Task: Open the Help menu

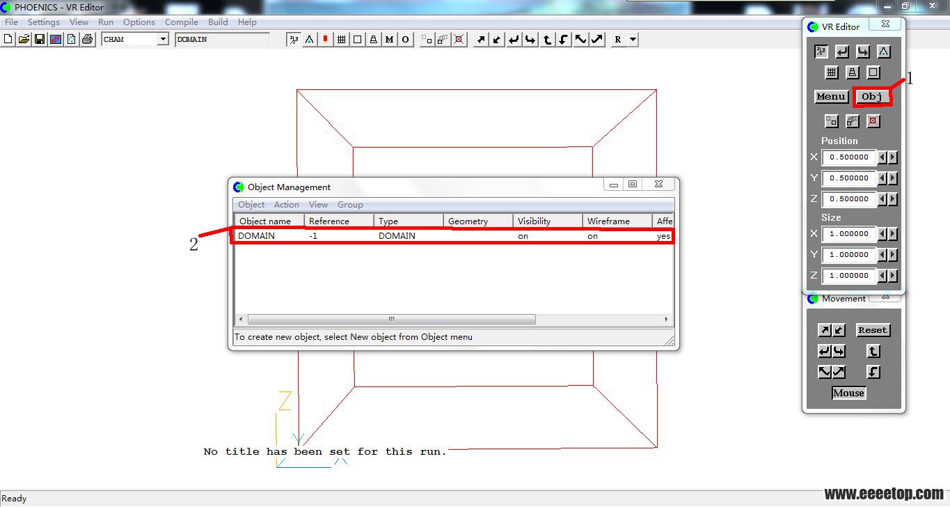Action: [247, 22]
